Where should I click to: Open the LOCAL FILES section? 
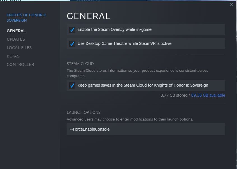click(19, 48)
